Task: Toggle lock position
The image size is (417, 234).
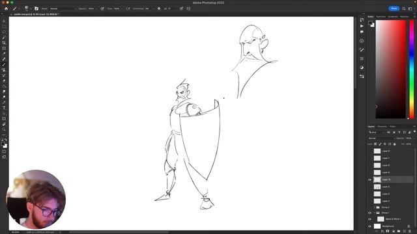Action: (385, 144)
